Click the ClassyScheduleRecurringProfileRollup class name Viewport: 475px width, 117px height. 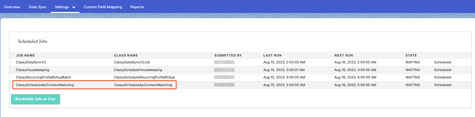(144, 77)
